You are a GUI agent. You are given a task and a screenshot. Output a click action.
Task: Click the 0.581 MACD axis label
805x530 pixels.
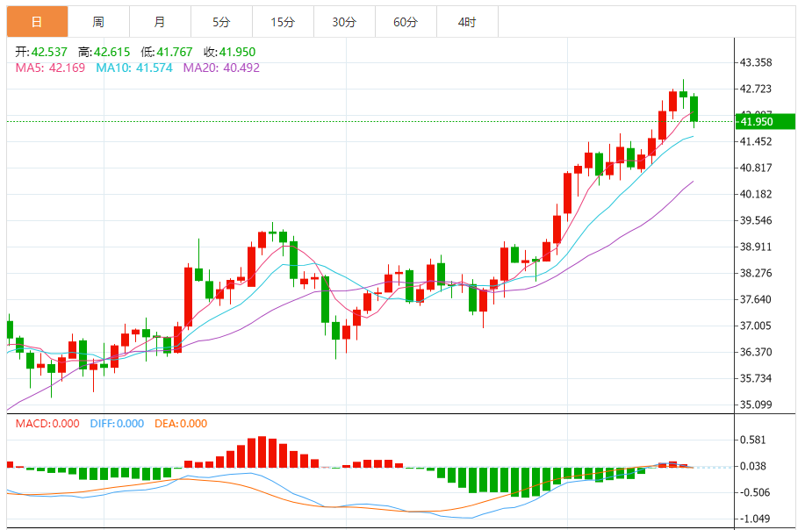(752, 440)
